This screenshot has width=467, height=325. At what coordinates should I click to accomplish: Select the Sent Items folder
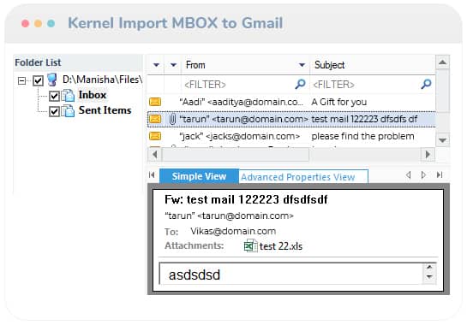click(105, 110)
